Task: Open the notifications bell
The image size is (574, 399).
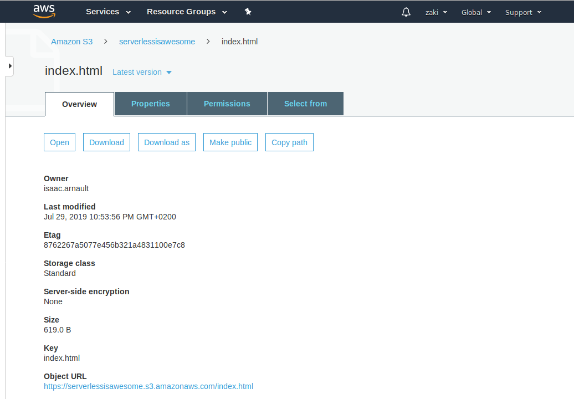Action: coord(406,12)
